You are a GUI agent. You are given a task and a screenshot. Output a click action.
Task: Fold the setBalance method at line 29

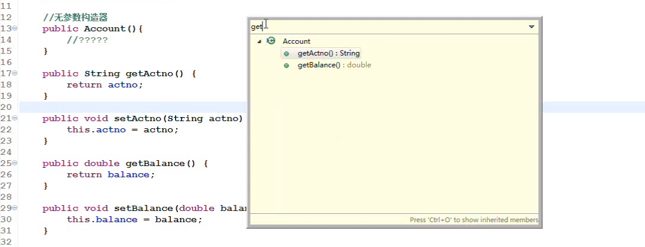(x=15, y=208)
